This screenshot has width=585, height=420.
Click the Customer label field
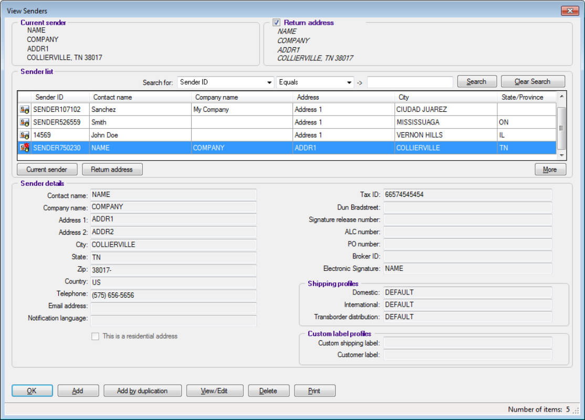click(467, 355)
